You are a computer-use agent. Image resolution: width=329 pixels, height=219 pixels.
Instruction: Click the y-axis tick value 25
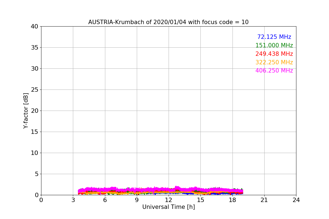click(35, 90)
